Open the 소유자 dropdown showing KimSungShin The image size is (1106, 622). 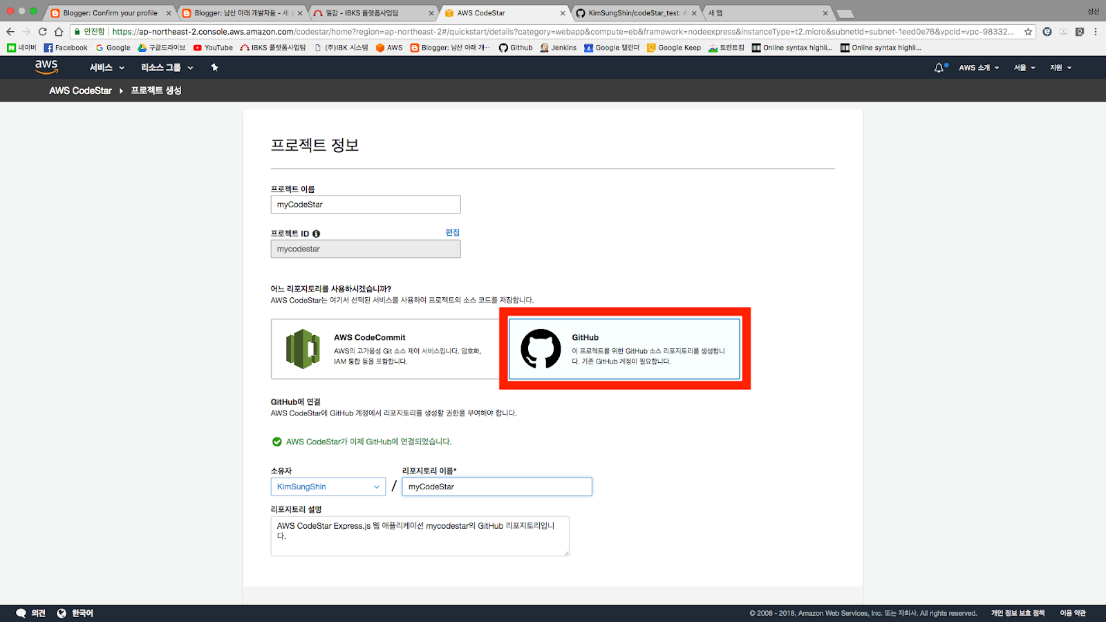pos(328,487)
